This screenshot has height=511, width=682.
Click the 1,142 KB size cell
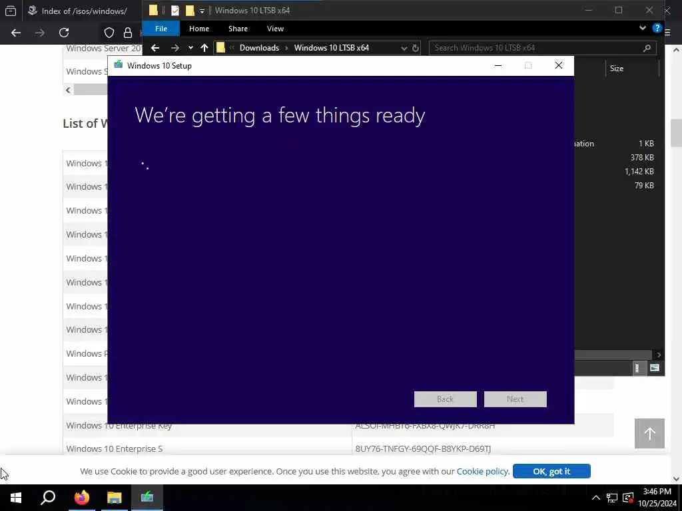(x=639, y=171)
